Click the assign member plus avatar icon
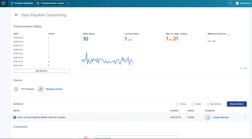 pyautogui.click(x=208, y=117)
